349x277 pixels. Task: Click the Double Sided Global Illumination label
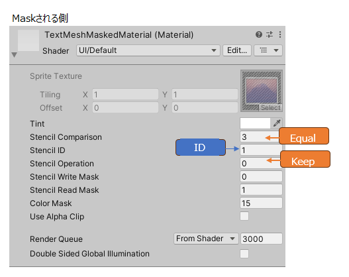pyautogui.click(x=89, y=254)
